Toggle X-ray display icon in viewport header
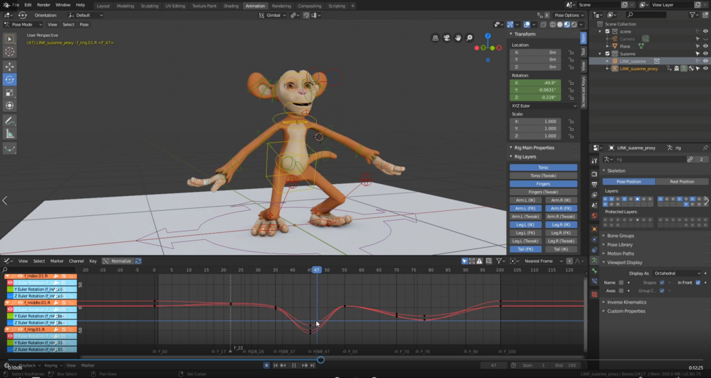 tap(543, 25)
